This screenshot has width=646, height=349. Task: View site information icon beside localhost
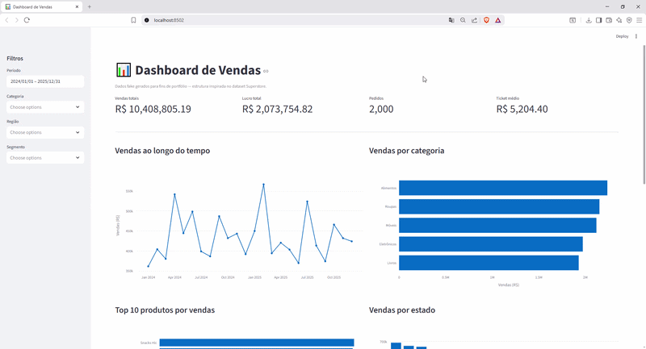pyautogui.click(x=147, y=20)
